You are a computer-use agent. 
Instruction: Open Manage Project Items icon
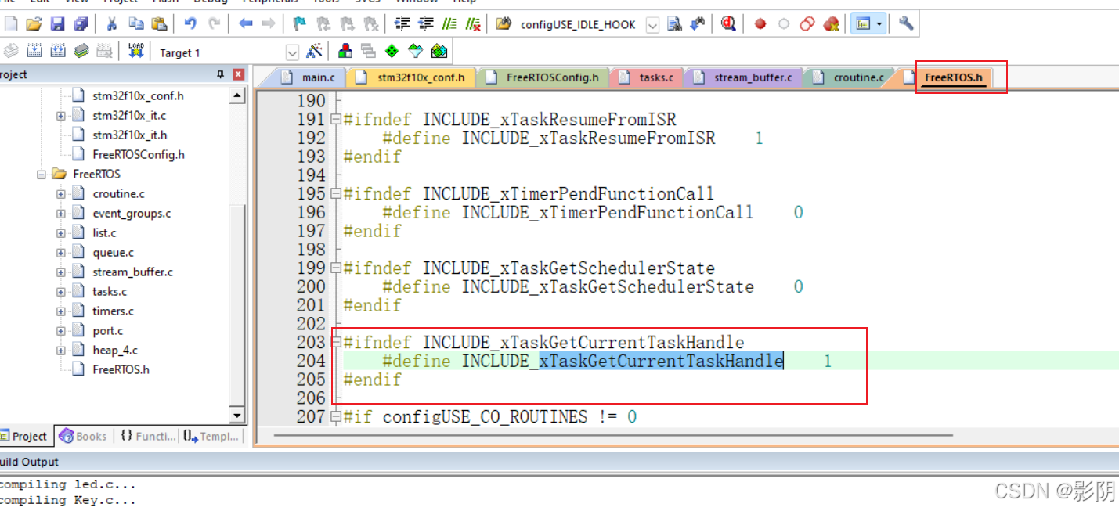click(x=345, y=50)
